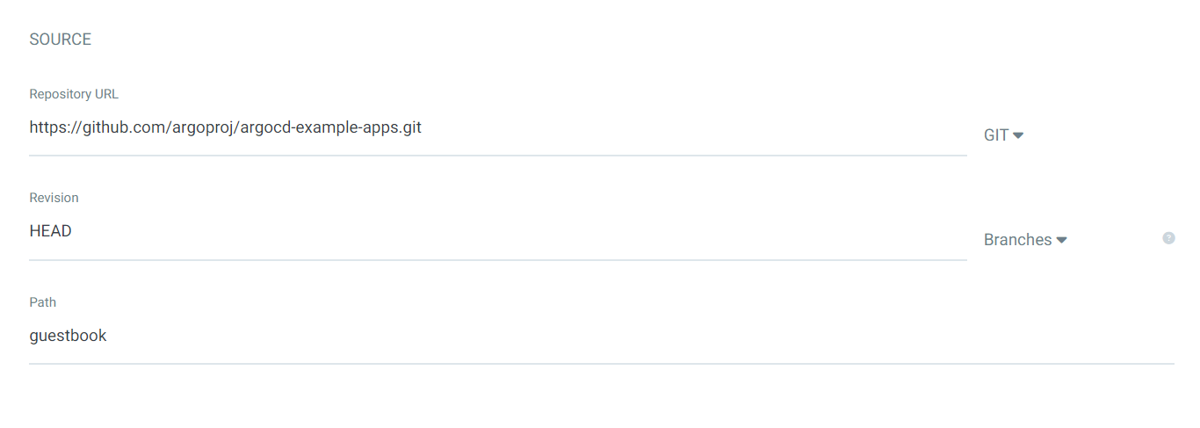Place cursor on the HEAD revision value
Screen dimensions: 1200x428
click(50, 232)
